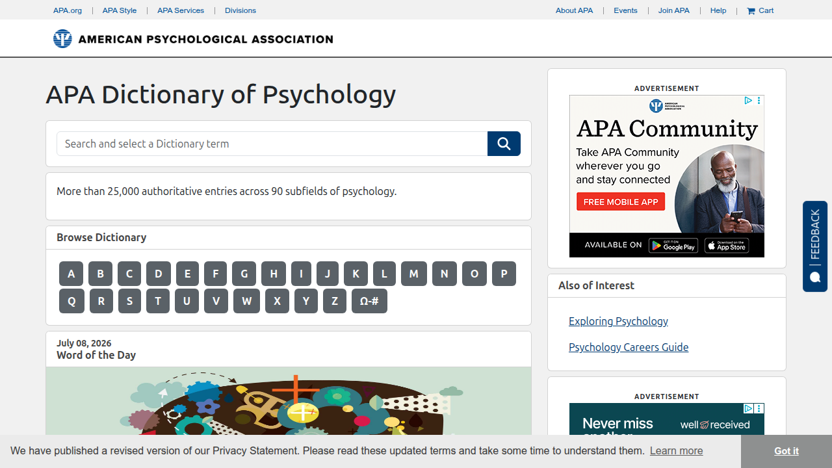This screenshot has width=832, height=468.
Task: Click FREE MOBILE APP button in ad
Action: (x=621, y=201)
